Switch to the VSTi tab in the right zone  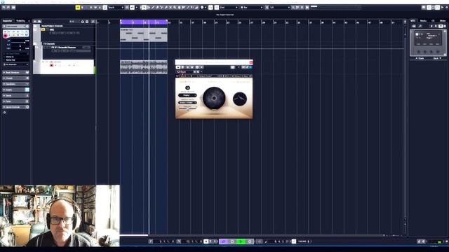tap(413, 20)
